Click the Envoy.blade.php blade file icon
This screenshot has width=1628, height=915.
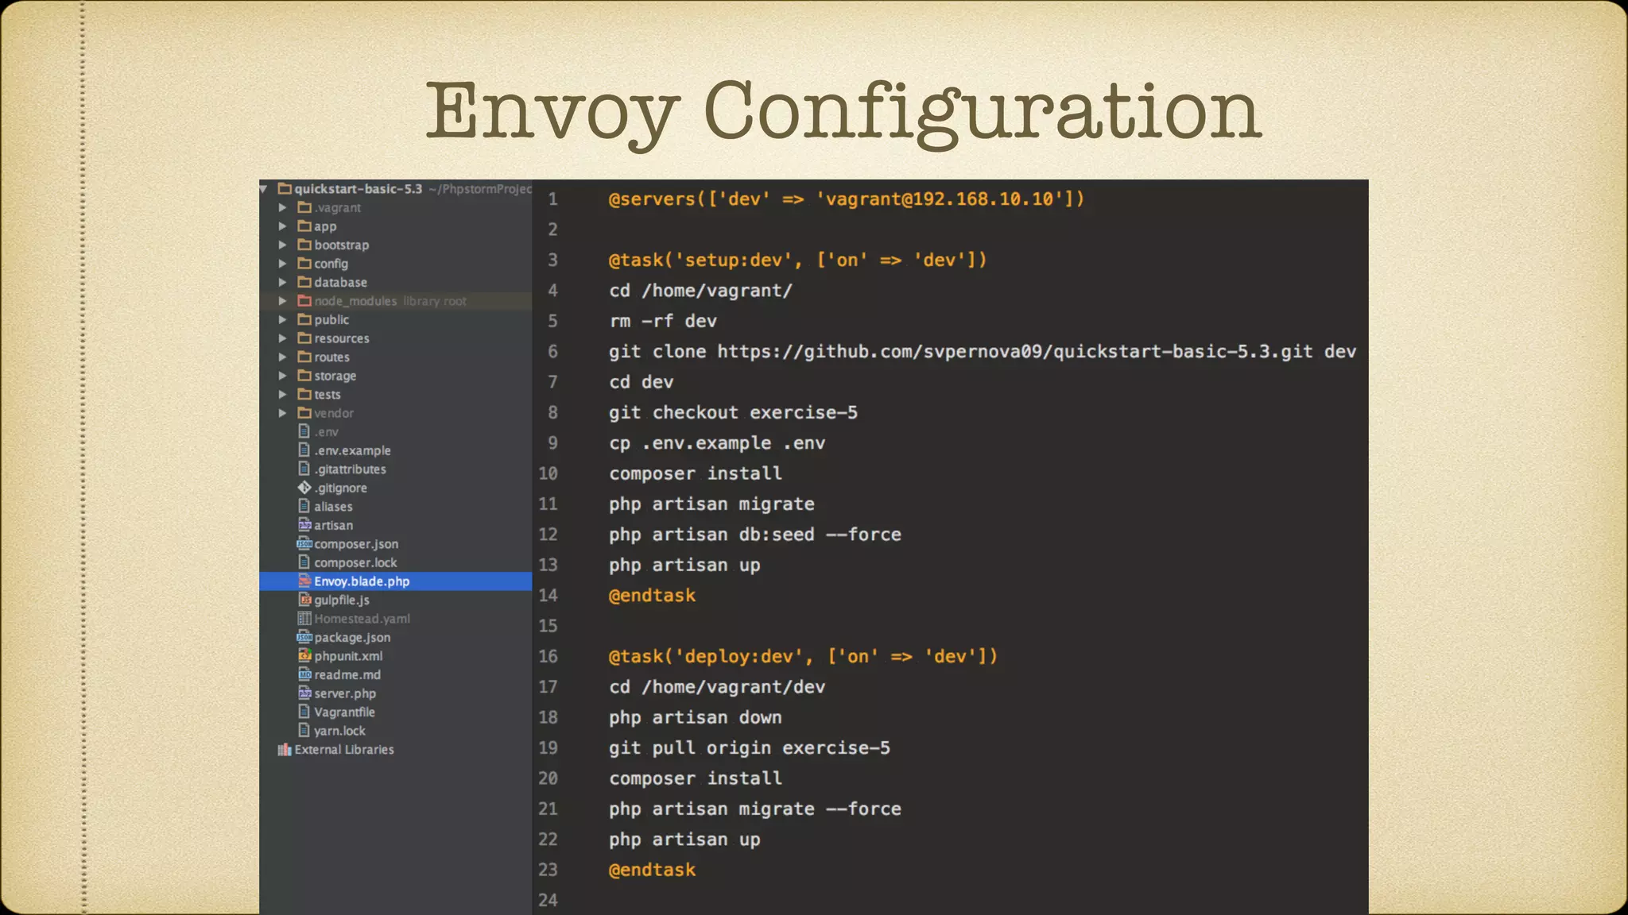(x=304, y=581)
